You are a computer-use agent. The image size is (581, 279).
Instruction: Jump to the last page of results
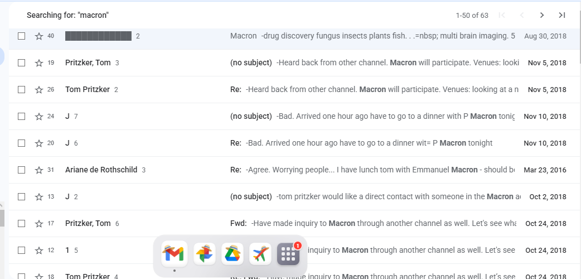[x=562, y=15]
